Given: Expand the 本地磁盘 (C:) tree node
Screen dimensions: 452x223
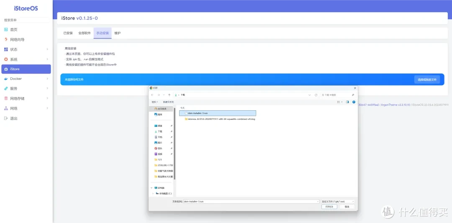Looking at the screenshot, I should point(153,193).
